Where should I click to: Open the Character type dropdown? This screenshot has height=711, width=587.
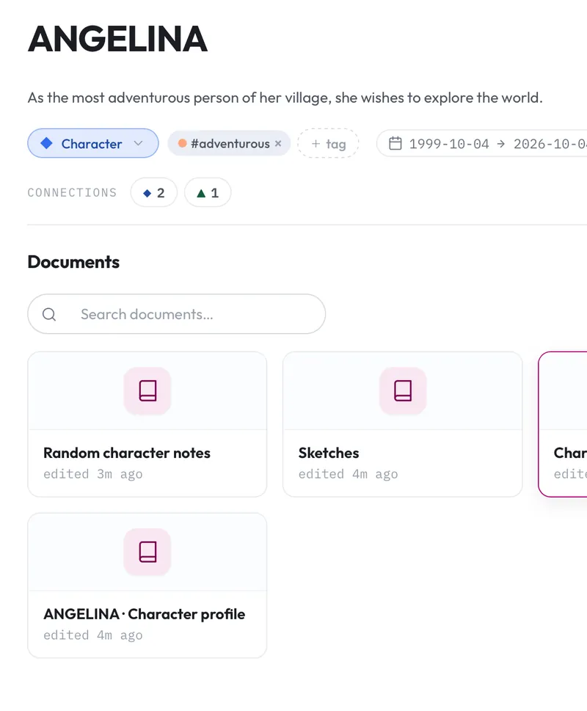pyautogui.click(x=93, y=143)
